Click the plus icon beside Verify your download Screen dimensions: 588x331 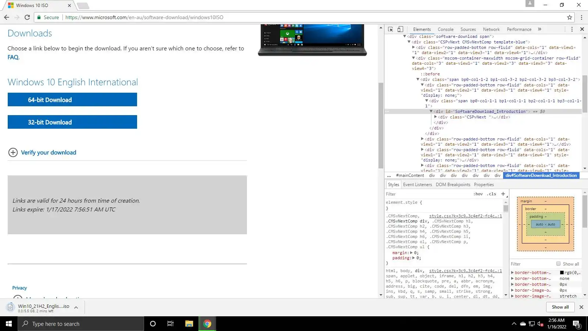pyautogui.click(x=13, y=153)
